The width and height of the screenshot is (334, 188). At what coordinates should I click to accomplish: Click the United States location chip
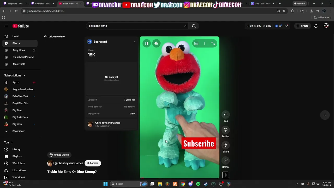point(59,155)
